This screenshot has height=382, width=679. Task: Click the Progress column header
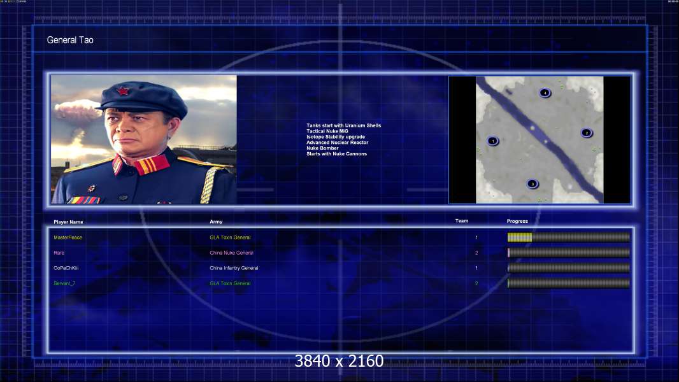click(517, 221)
